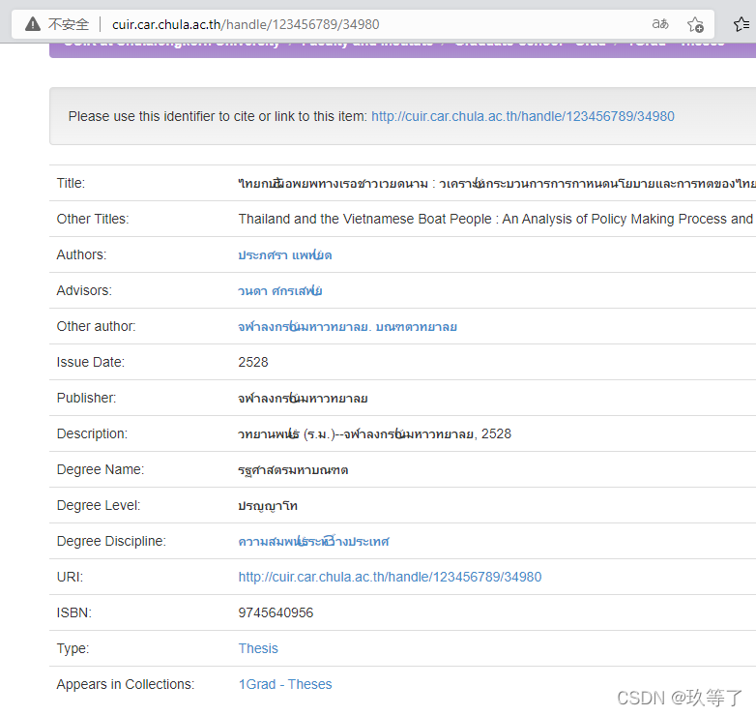This screenshot has width=756, height=716.
Task: Select the English title under Other Titles
Action: point(497,219)
